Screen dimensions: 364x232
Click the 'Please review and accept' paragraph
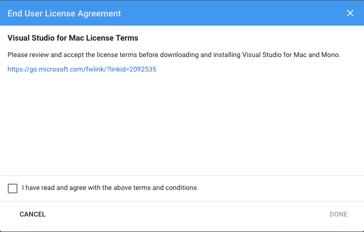pos(174,55)
